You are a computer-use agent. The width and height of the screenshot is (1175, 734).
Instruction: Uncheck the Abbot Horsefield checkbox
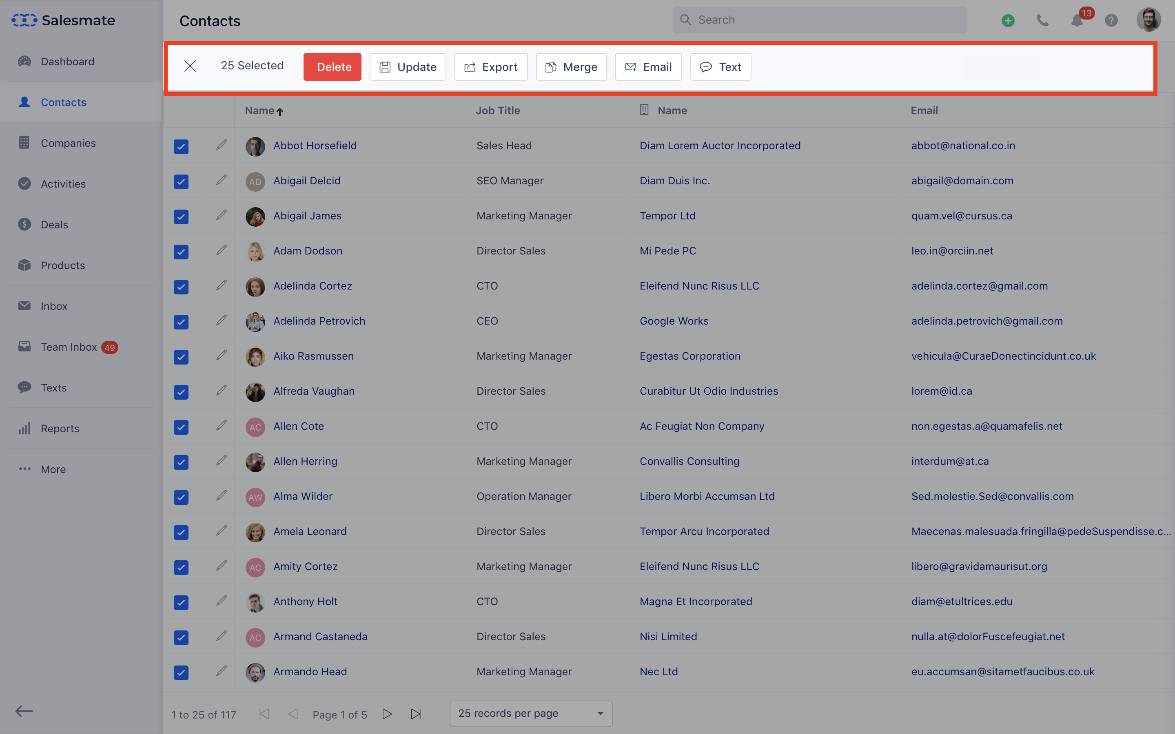click(181, 147)
